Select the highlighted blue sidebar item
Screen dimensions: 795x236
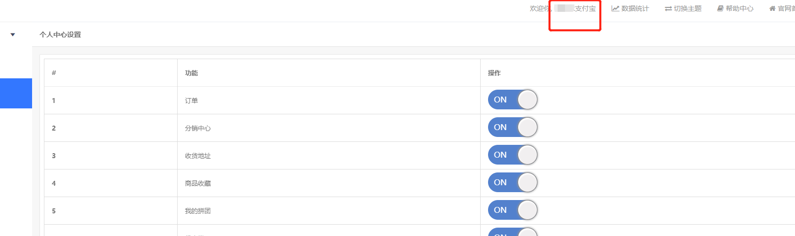pyautogui.click(x=16, y=93)
